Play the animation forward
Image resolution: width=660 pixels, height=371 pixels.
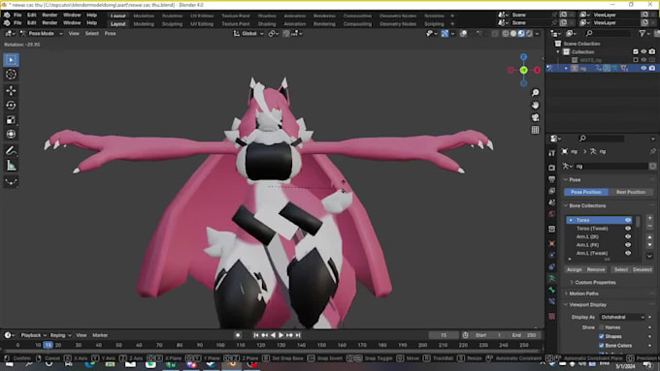[281, 335]
